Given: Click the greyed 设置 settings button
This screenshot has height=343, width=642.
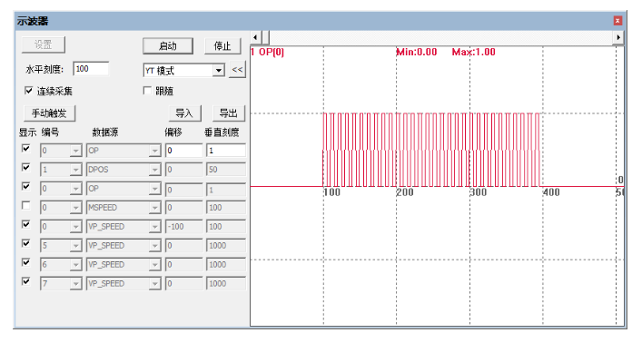Looking at the screenshot, I should point(43,44).
